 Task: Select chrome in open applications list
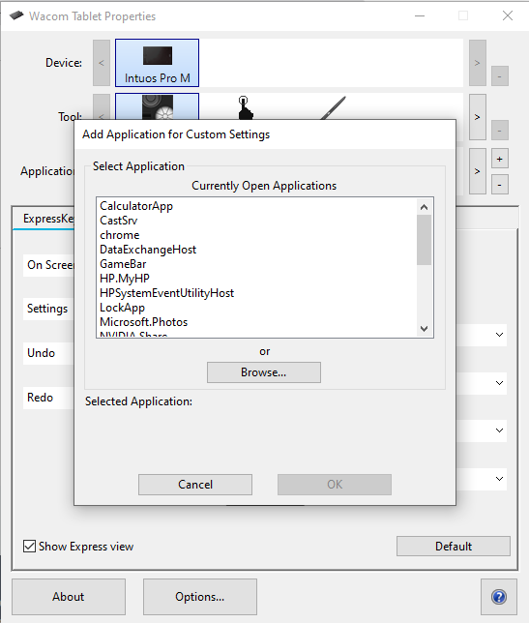pos(120,235)
